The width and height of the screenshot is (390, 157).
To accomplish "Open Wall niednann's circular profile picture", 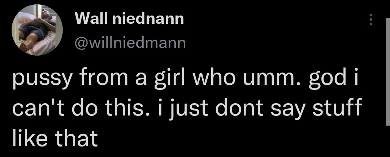I will pos(37,30).
